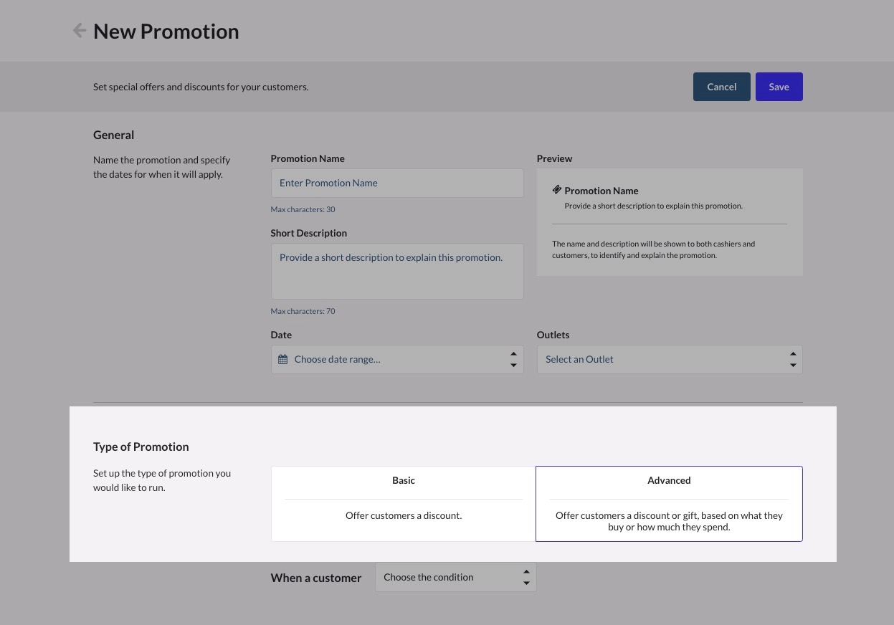This screenshot has height=625, width=894.
Task: Click the 'Outlets' field label
Action: point(553,335)
